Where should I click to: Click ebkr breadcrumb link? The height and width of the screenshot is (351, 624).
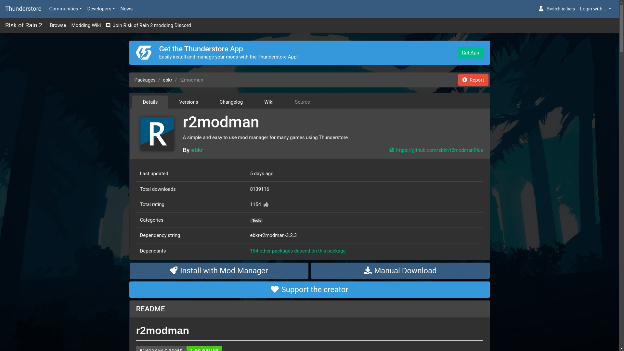(x=167, y=80)
